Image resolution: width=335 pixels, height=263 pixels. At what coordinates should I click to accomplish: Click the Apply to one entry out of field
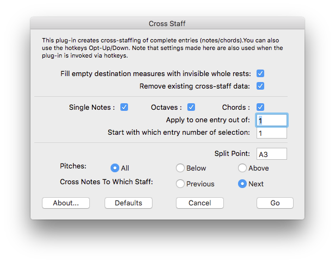point(272,120)
